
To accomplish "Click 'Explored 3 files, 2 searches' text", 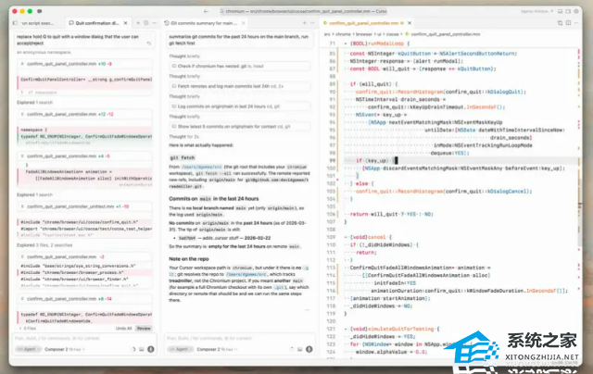I will click(44, 245).
